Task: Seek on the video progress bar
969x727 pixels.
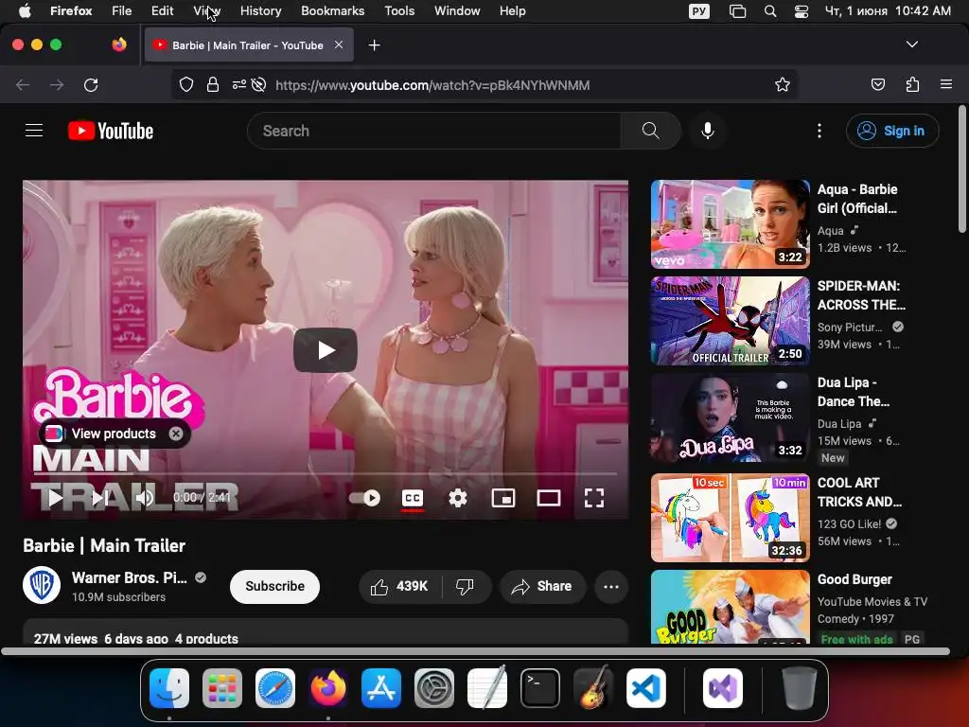Action: click(326, 473)
